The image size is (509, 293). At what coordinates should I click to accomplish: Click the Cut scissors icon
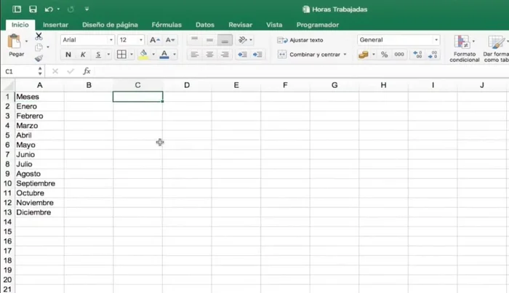39,36
